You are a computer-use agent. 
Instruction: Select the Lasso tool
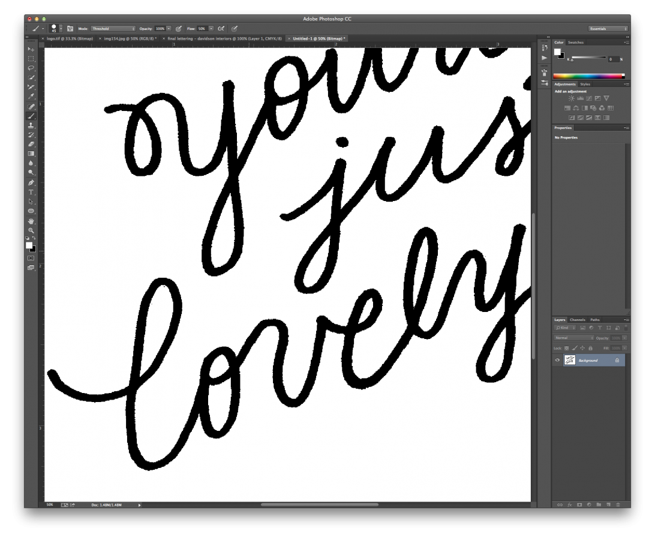click(31, 68)
